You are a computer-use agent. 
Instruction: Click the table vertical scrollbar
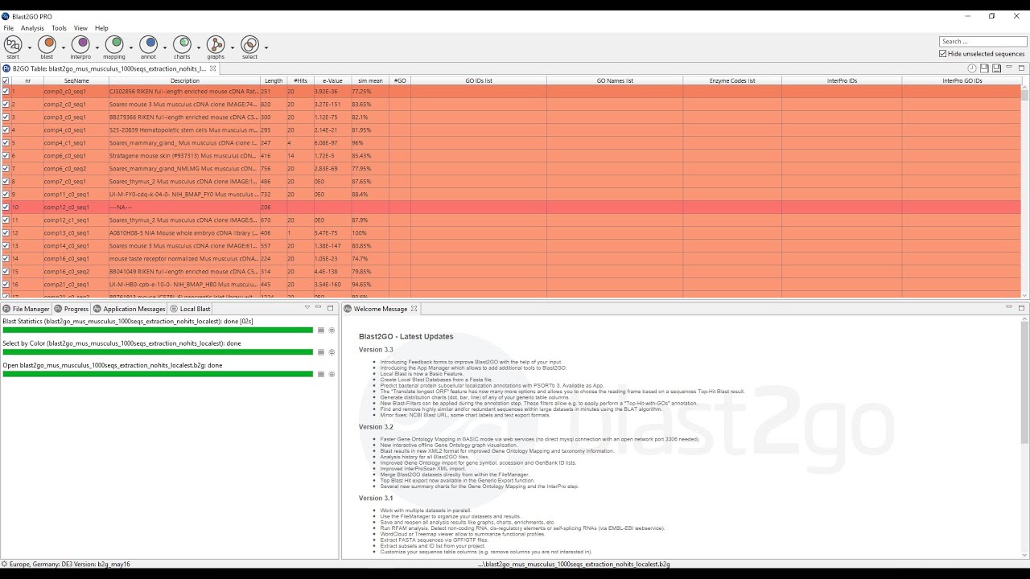(1025, 191)
